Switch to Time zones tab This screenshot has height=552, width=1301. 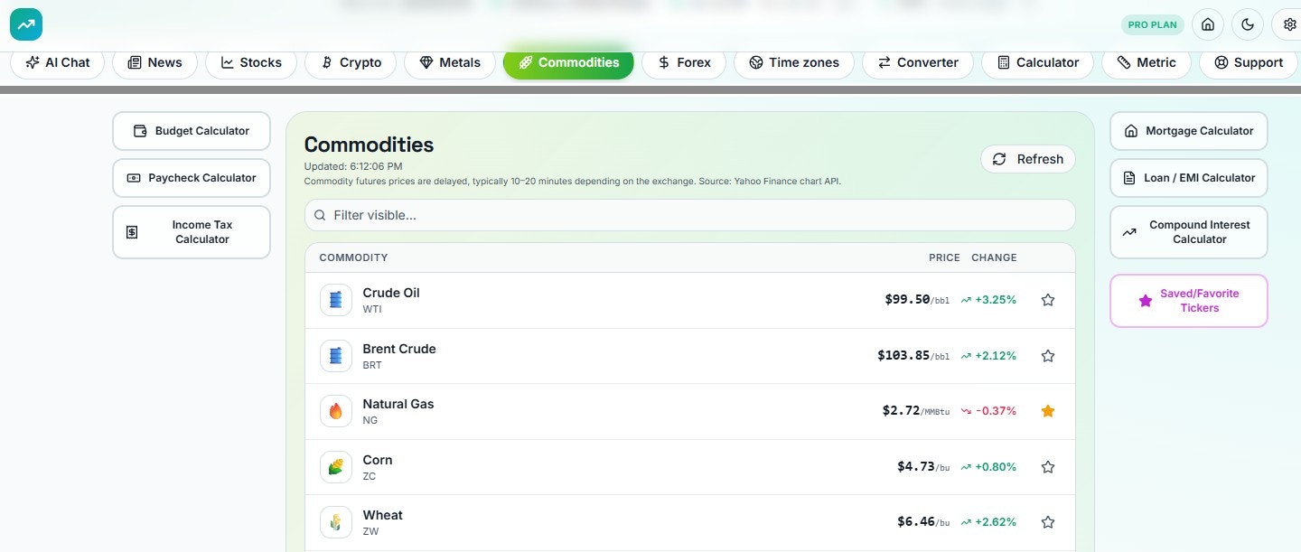(x=794, y=62)
